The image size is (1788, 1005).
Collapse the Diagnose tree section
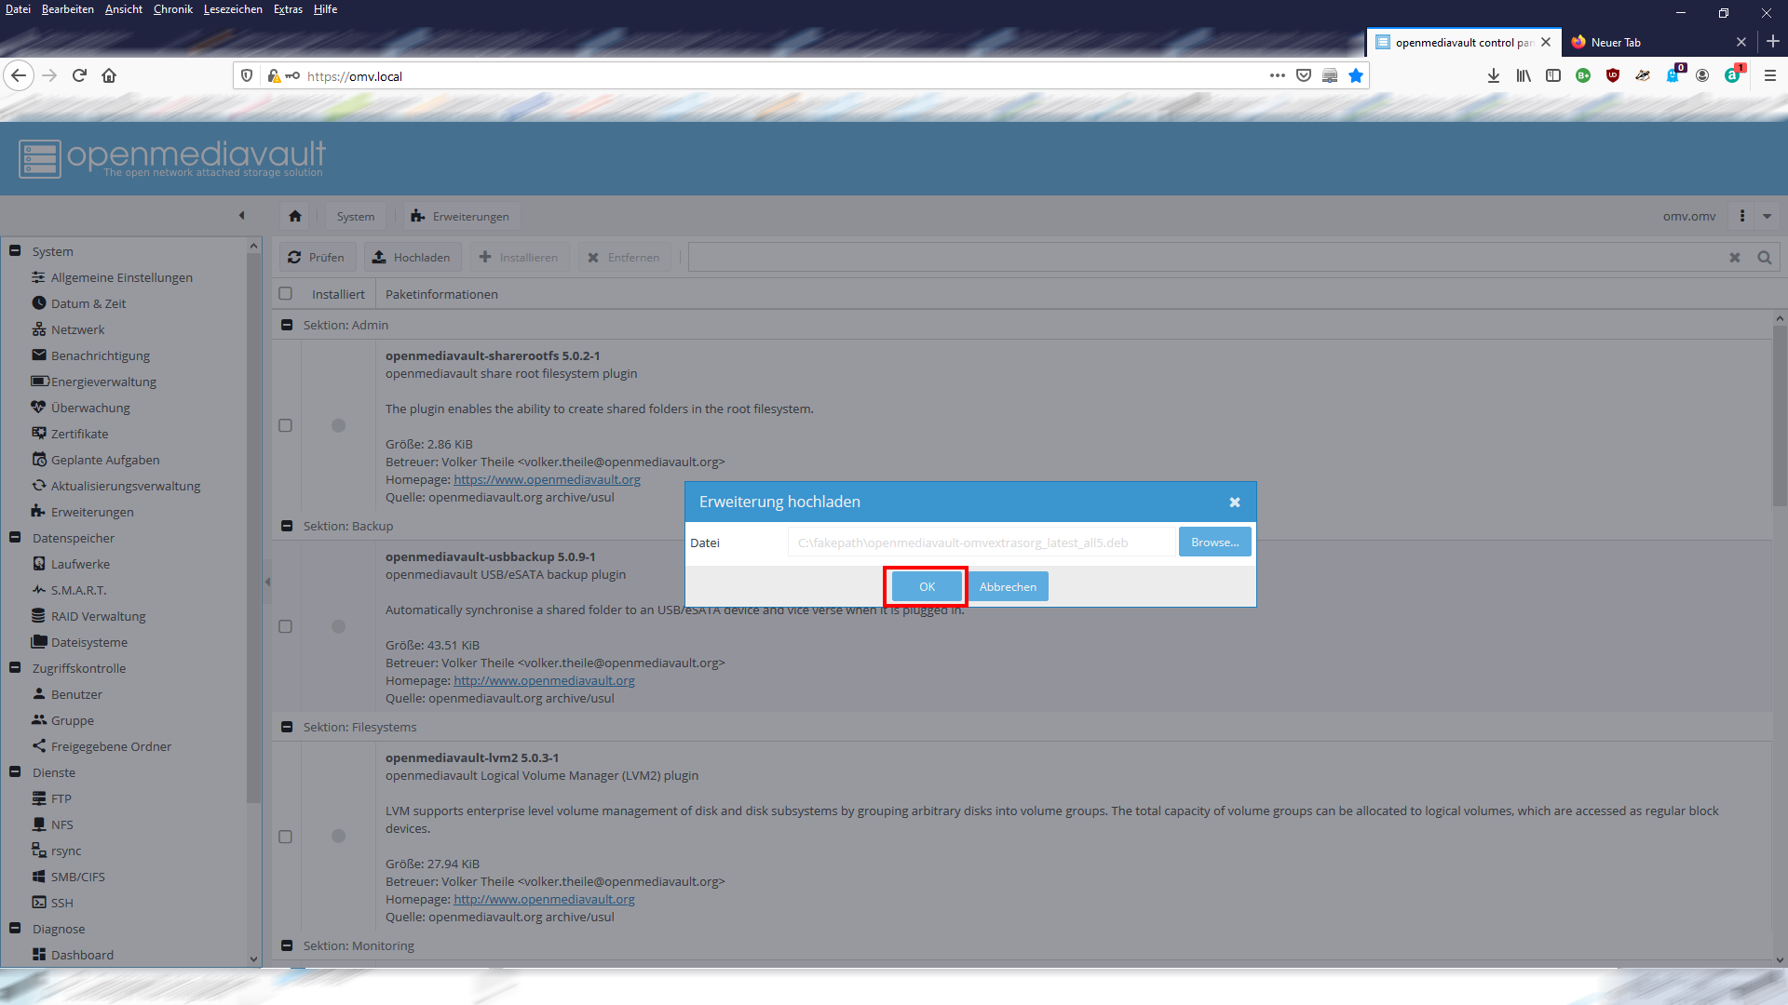click(x=15, y=929)
